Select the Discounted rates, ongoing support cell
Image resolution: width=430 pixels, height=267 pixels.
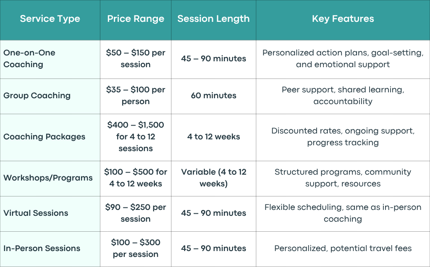[x=343, y=137]
